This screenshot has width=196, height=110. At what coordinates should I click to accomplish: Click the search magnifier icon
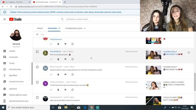[x=62, y=19]
